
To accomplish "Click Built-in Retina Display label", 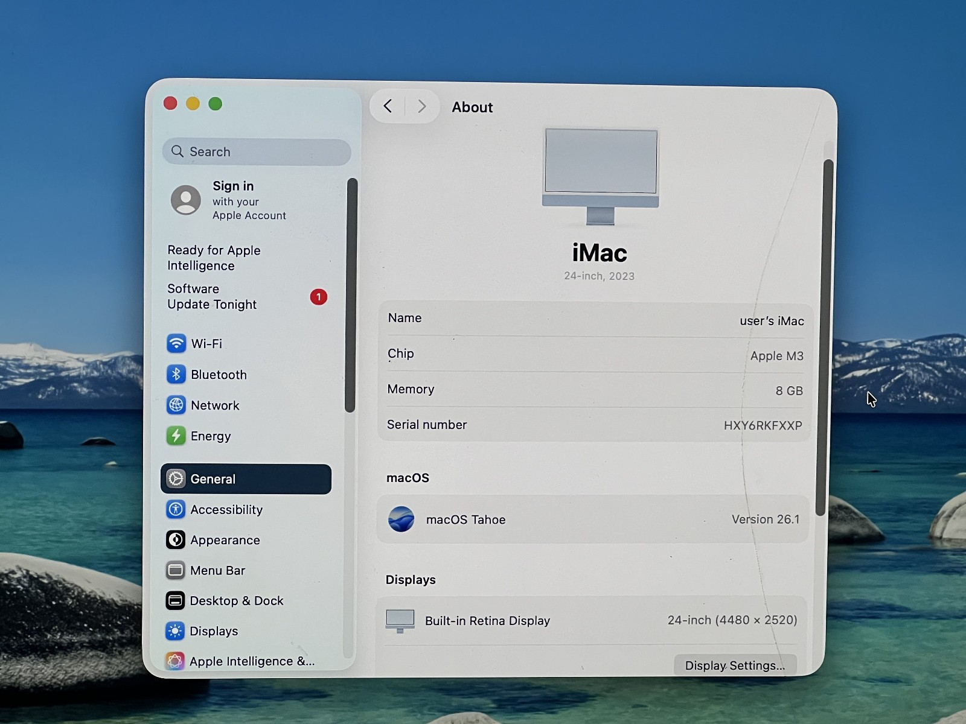I will pyautogui.click(x=487, y=621).
